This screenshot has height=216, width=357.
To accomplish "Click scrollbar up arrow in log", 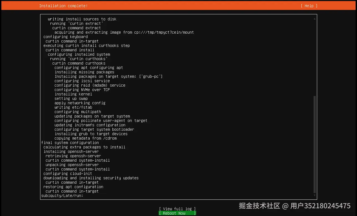I will tap(315, 19).
